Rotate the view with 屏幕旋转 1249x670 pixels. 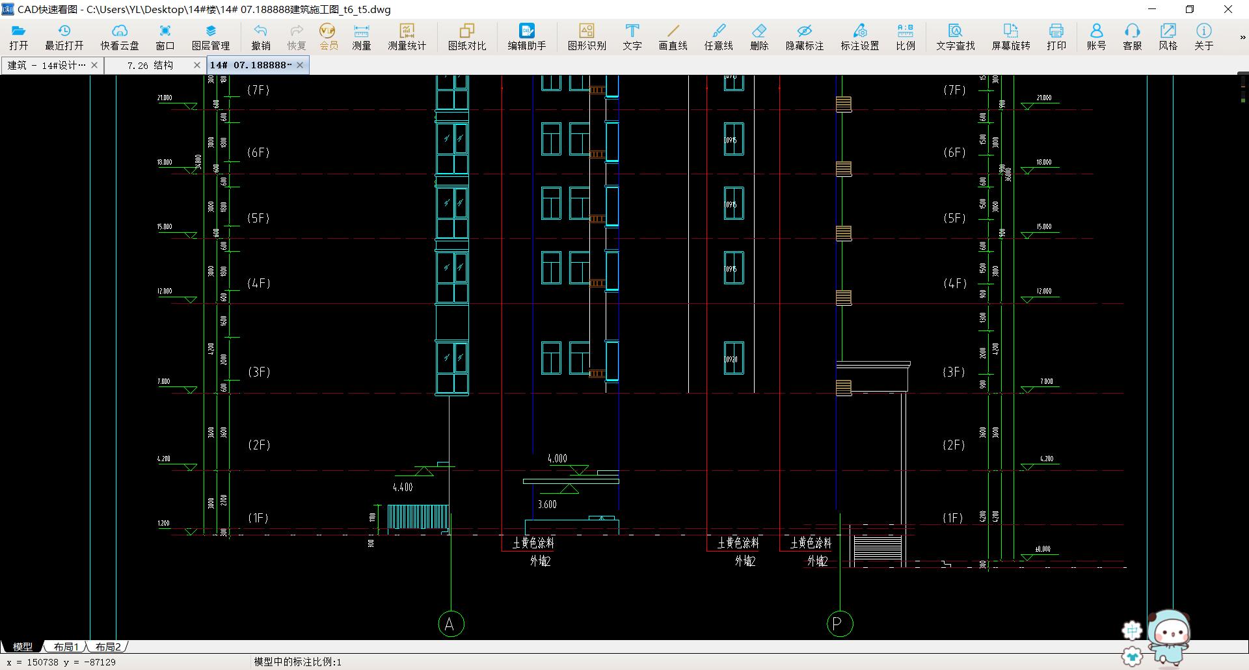click(1011, 37)
